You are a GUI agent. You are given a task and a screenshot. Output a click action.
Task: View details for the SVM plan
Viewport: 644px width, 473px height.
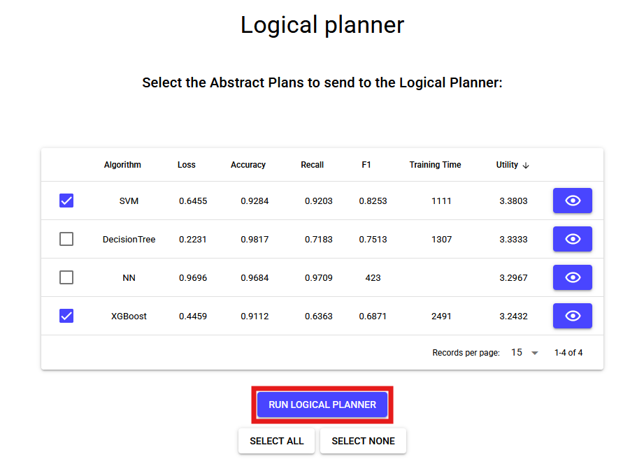(572, 201)
